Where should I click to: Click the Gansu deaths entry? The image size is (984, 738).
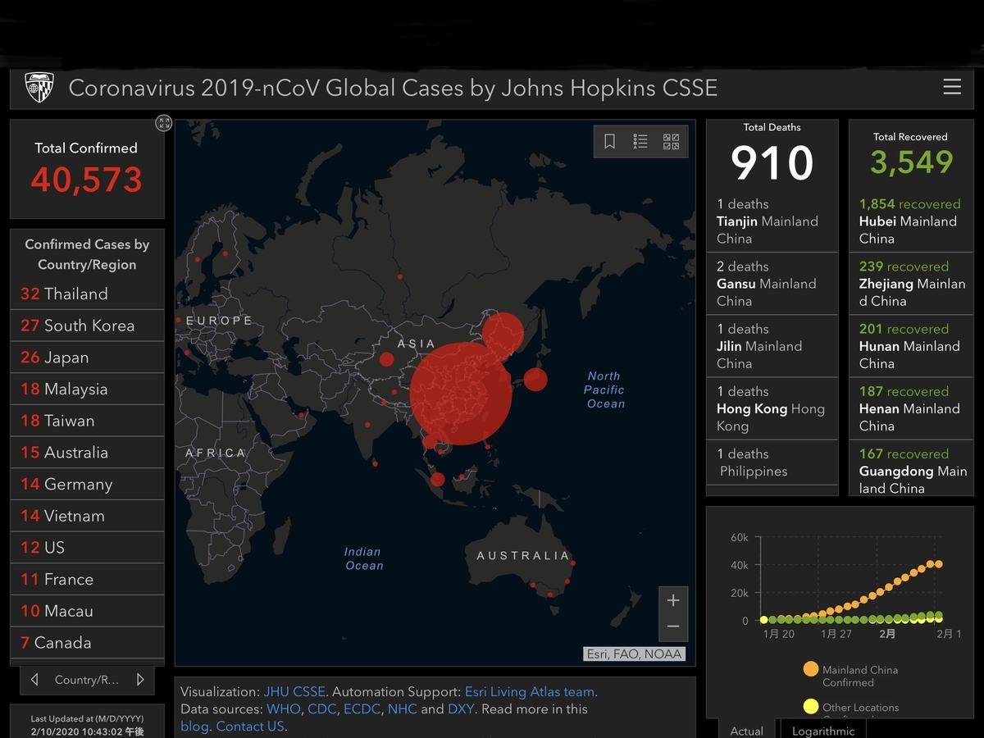click(x=772, y=284)
